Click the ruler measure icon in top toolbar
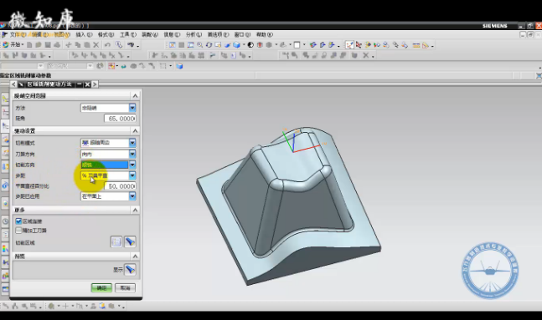 point(416,45)
